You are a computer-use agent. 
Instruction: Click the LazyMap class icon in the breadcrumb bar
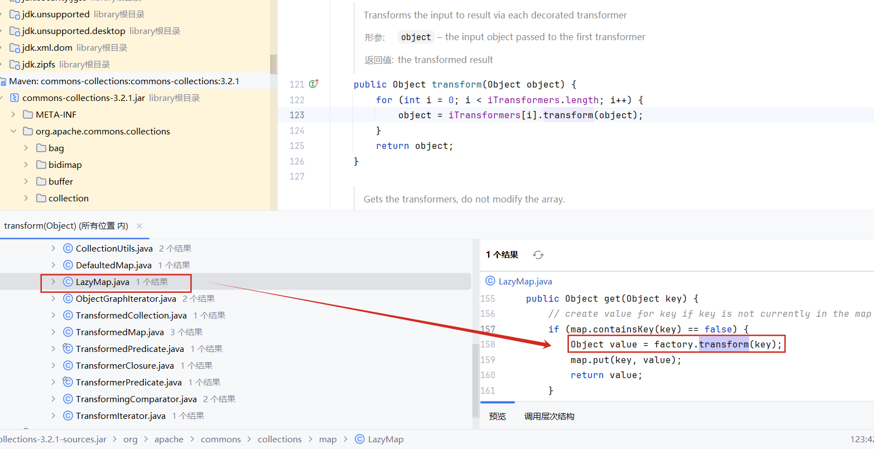[x=360, y=439]
